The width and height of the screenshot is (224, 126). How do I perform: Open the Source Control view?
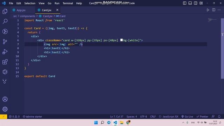pos(5,42)
